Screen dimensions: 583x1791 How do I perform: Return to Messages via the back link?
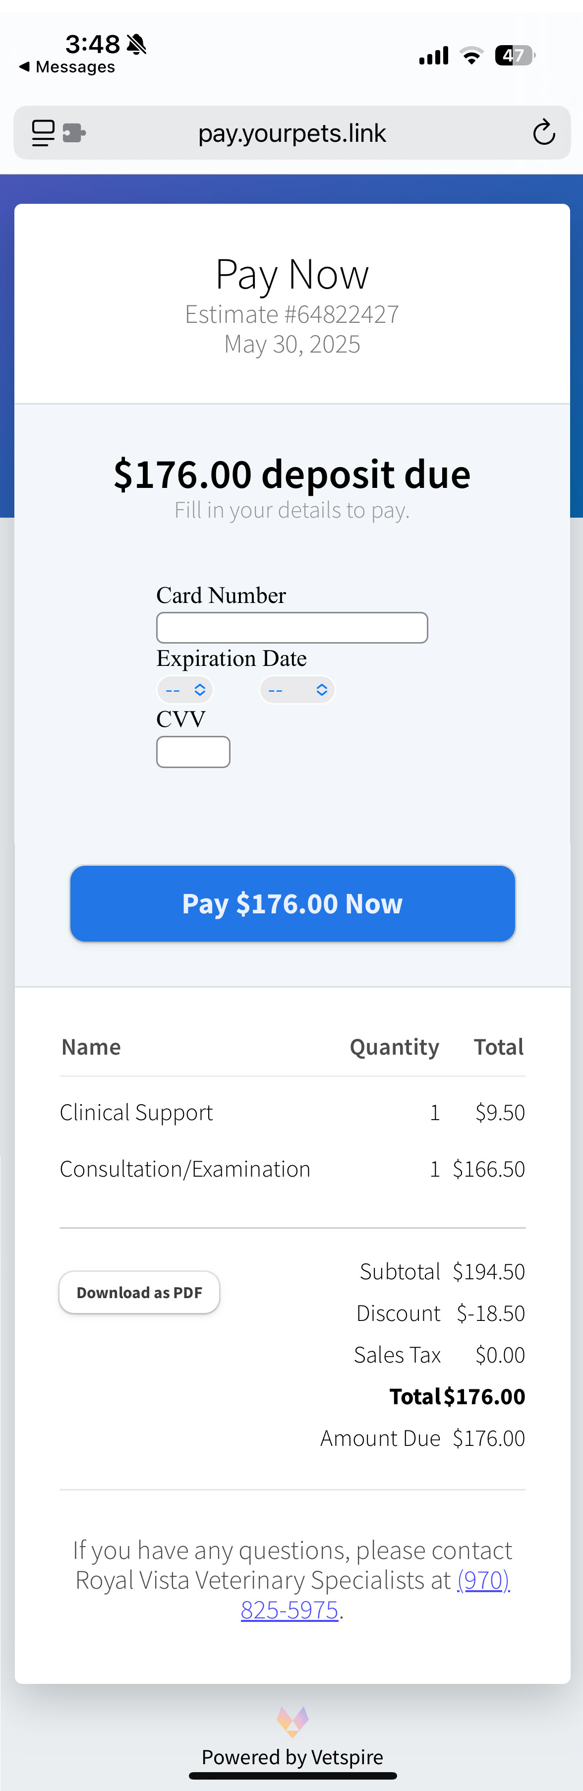tap(66, 67)
